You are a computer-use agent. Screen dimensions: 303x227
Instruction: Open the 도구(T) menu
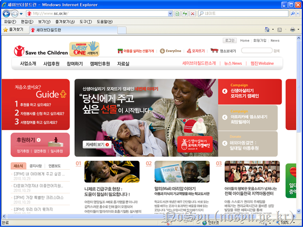coord(86,22)
